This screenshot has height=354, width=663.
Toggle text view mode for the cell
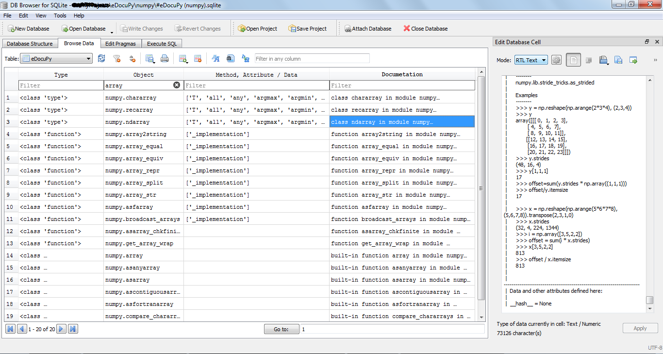573,59
